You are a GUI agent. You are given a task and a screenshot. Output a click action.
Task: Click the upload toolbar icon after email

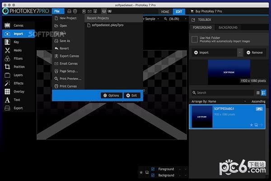point(95,11)
